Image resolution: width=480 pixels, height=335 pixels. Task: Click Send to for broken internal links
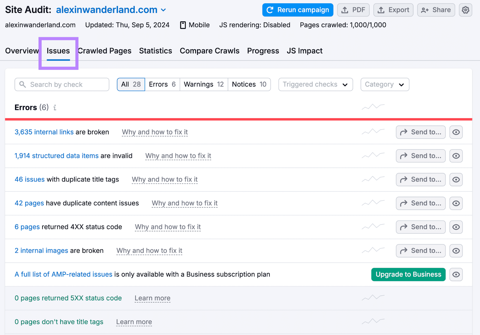point(420,132)
